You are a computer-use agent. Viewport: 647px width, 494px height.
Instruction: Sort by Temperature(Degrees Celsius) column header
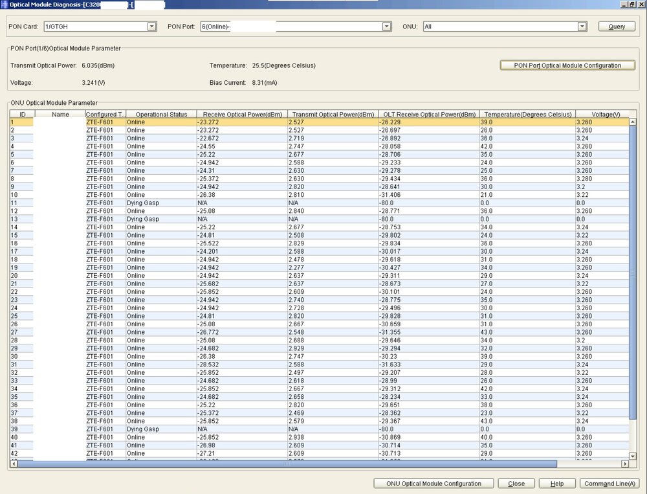tap(527, 115)
